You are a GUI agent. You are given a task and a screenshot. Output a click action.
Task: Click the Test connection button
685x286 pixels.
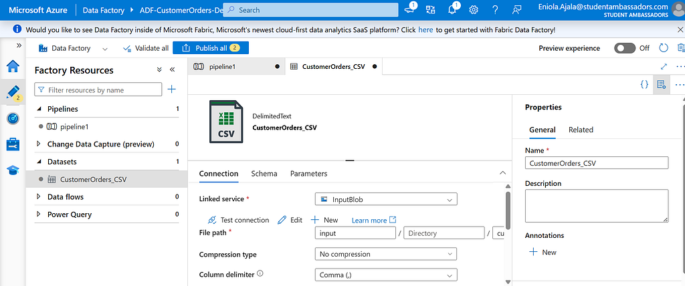(239, 220)
